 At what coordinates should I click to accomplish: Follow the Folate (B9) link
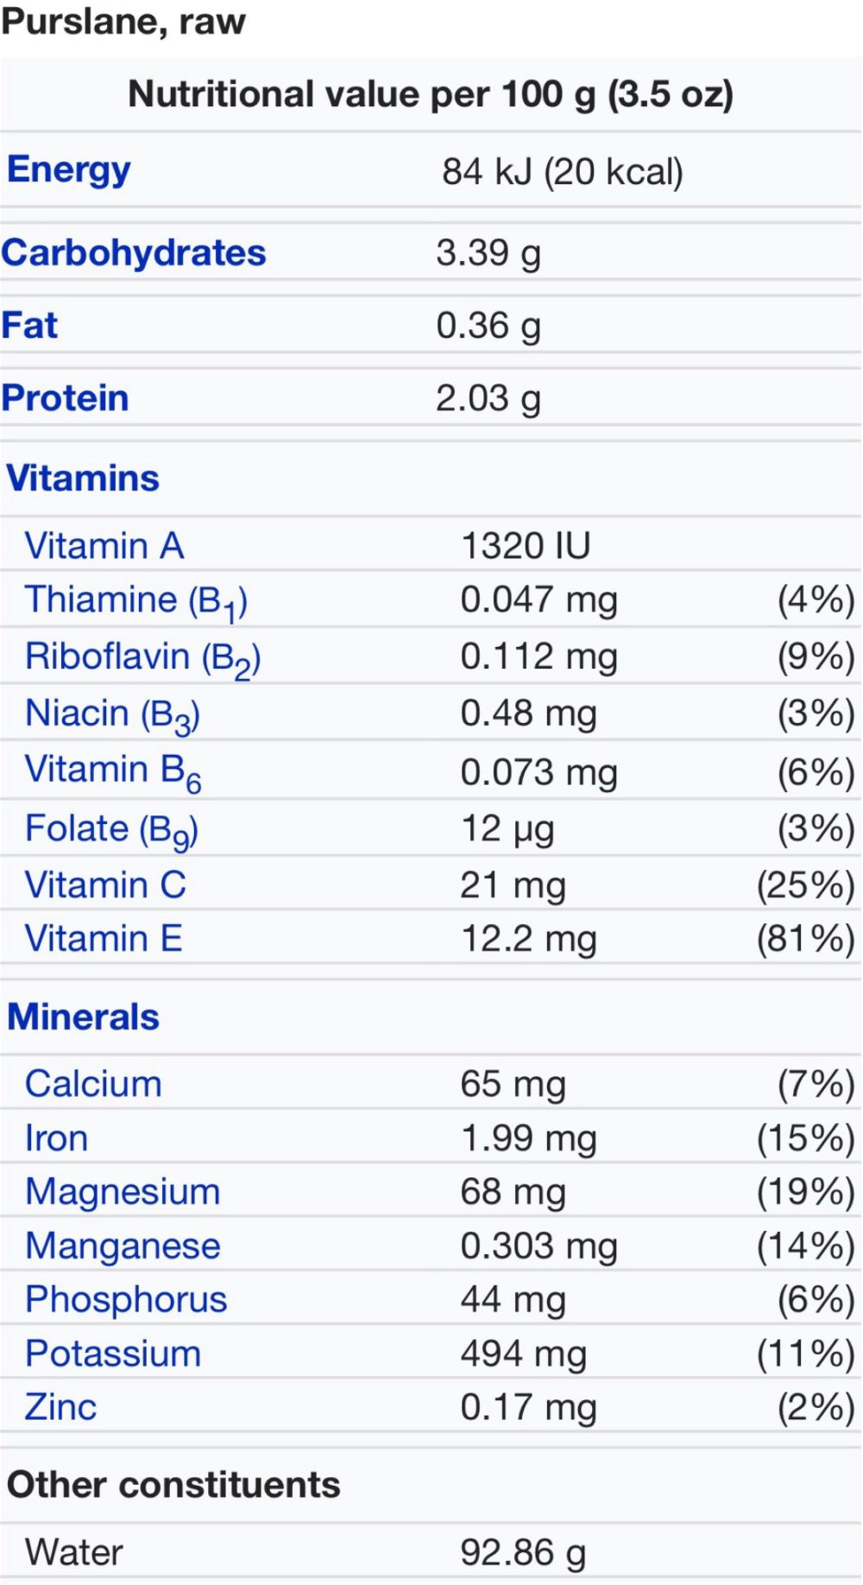(x=112, y=831)
